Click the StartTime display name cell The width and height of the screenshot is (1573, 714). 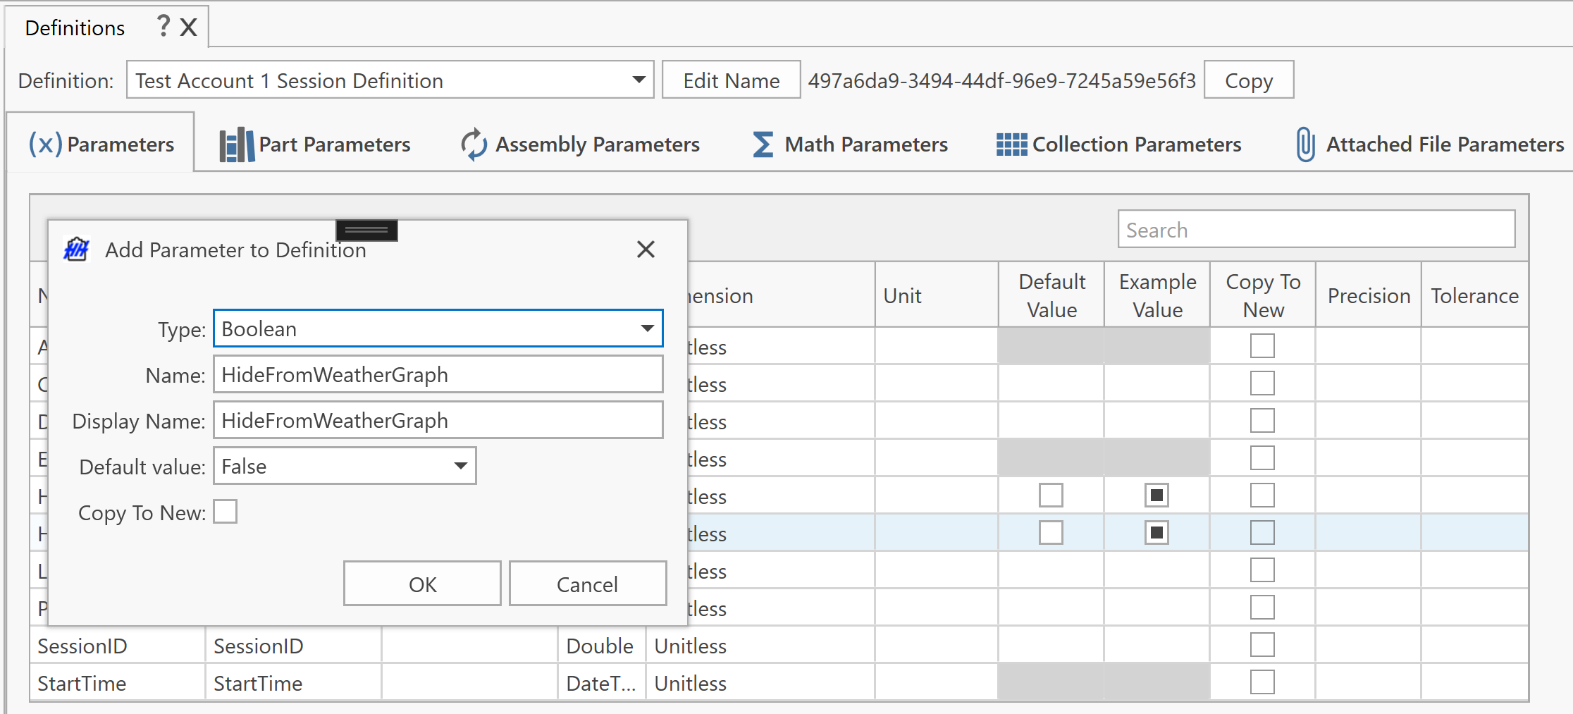[x=293, y=683]
